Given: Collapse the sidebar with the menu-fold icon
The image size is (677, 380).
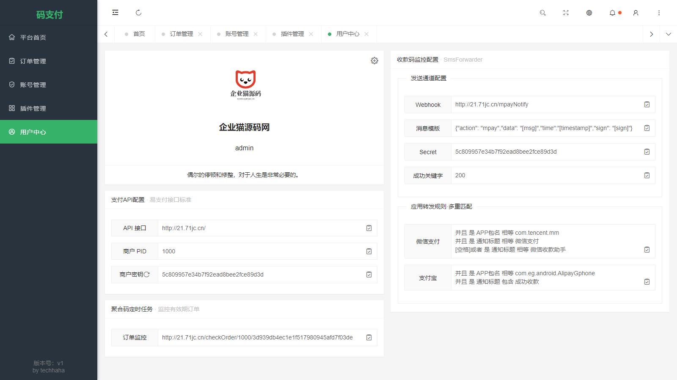Looking at the screenshot, I should [x=115, y=13].
